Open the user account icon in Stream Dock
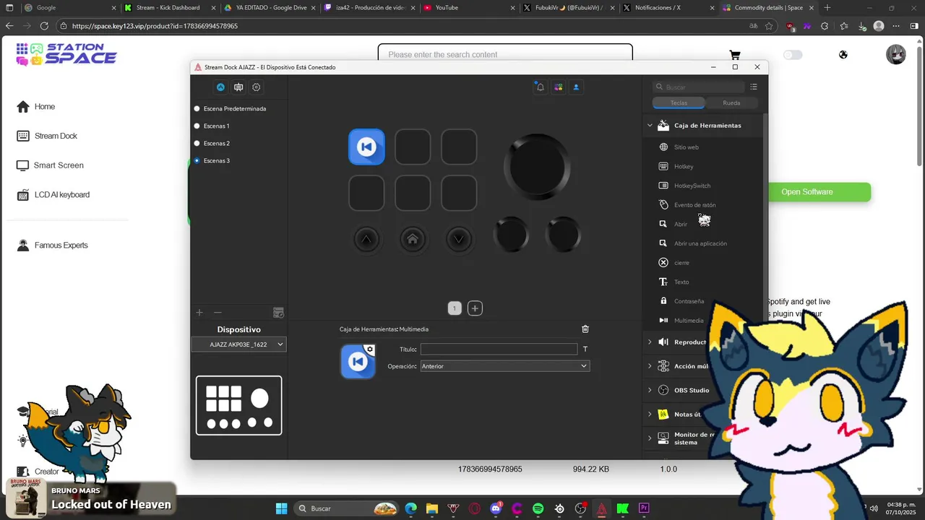The width and height of the screenshot is (925, 520). click(x=576, y=87)
